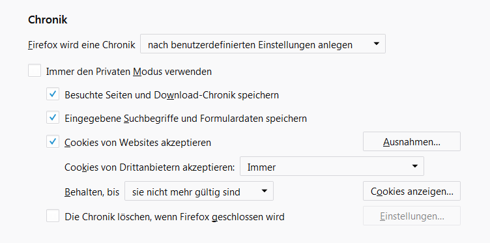Click the arrow icon of the Chronik mode dropdown
This screenshot has height=243, width=490.
tap(376, 44)
